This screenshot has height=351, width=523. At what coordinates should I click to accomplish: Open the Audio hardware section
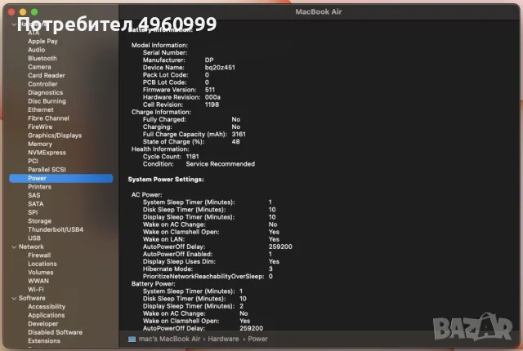tap(36, 50)
